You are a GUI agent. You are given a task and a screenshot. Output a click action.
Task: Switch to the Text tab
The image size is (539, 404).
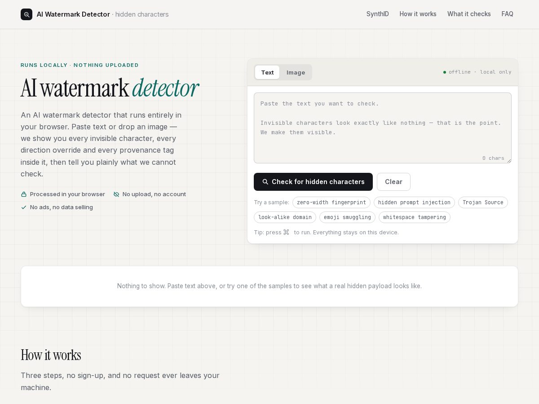[267, 72]
